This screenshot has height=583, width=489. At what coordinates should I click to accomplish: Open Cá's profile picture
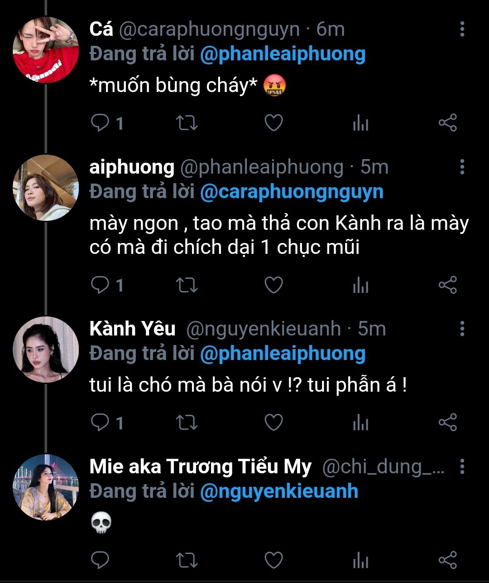point(46,50)
